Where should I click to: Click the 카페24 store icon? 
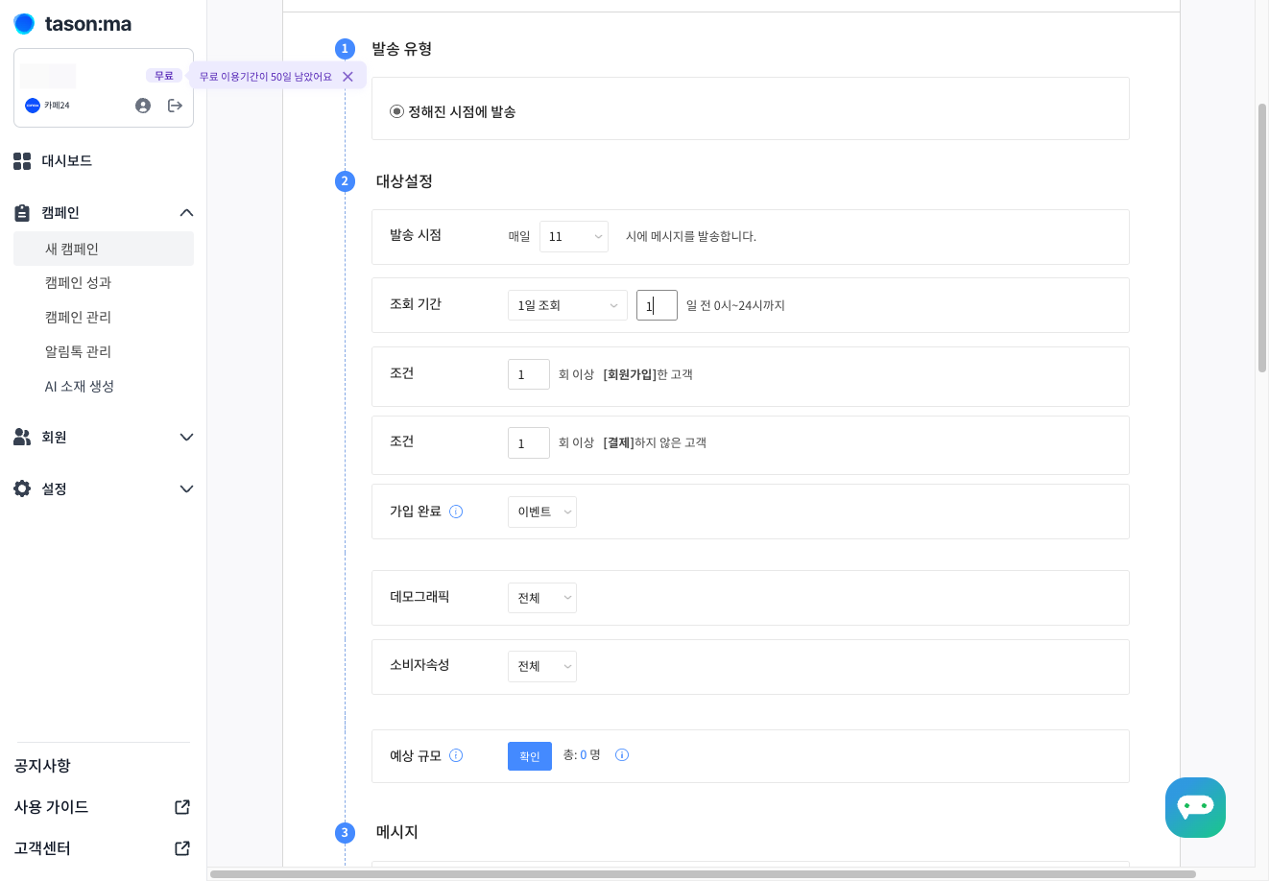[33, 106]
